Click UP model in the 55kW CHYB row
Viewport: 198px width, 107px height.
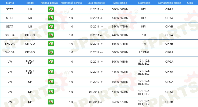30,102
